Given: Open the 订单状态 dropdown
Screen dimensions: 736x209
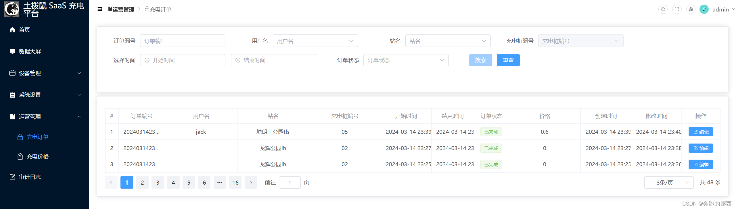Looking at the screenshot, I should pos(406,60).
